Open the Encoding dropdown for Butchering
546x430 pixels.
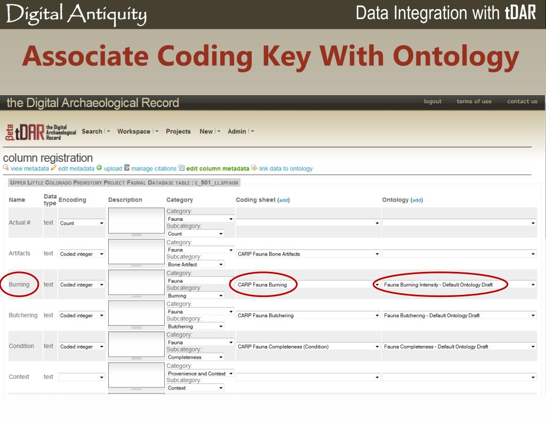82,316
